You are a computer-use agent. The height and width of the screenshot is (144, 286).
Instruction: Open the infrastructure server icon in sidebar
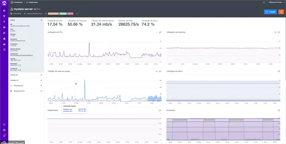[x=4, y=10]
